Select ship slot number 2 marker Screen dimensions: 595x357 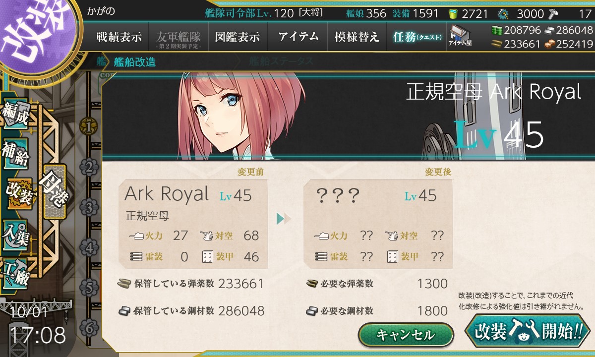(89, 167)
